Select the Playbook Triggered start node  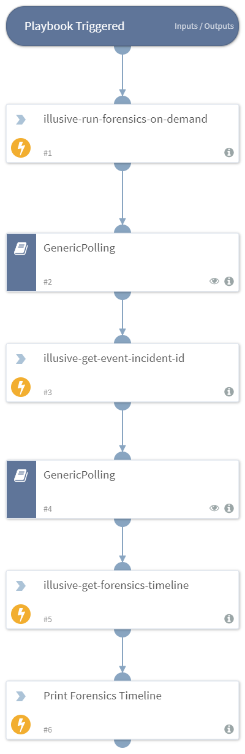click(x=123, y=26)
